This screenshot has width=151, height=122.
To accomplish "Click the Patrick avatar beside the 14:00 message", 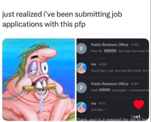I will pyautogui.click(x=82, y=68).
